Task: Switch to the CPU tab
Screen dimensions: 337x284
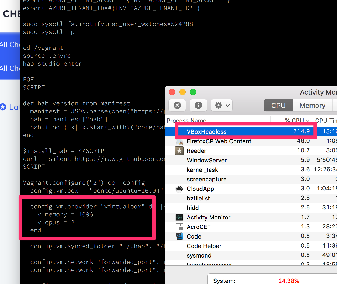Action: coord(278,105)
